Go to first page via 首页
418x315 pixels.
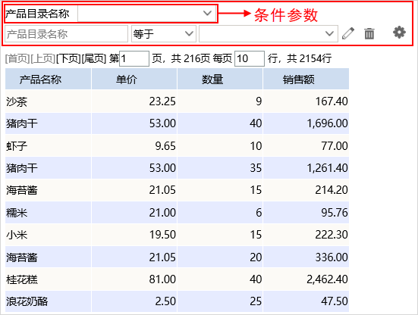point(17,58)
